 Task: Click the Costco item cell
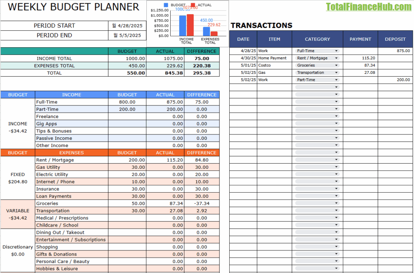[x=275, y=65]
